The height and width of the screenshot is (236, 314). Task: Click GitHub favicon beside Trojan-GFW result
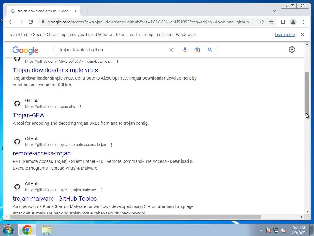click(x=17, y=104)
